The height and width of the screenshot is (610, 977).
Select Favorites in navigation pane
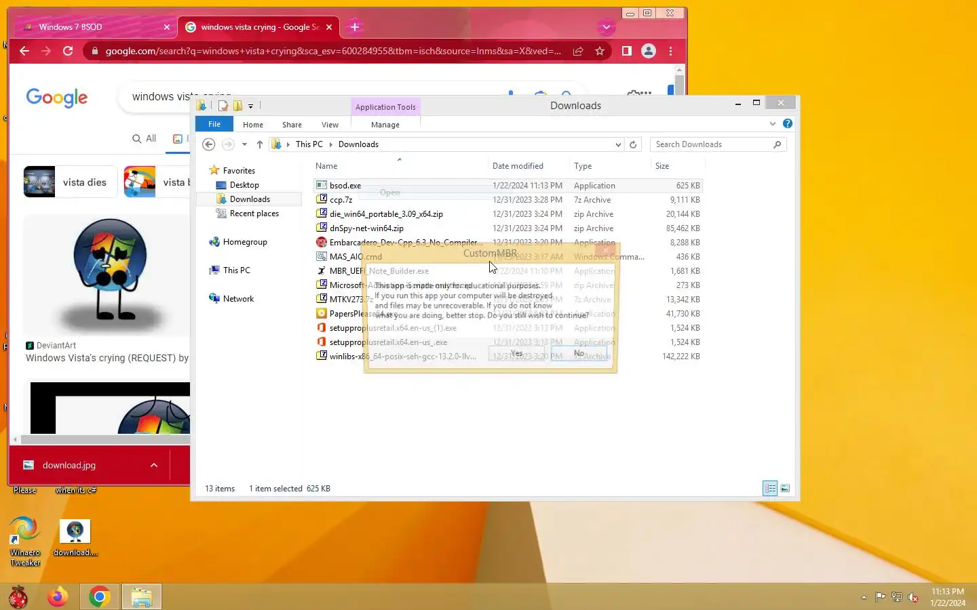(x=239, y=171)
